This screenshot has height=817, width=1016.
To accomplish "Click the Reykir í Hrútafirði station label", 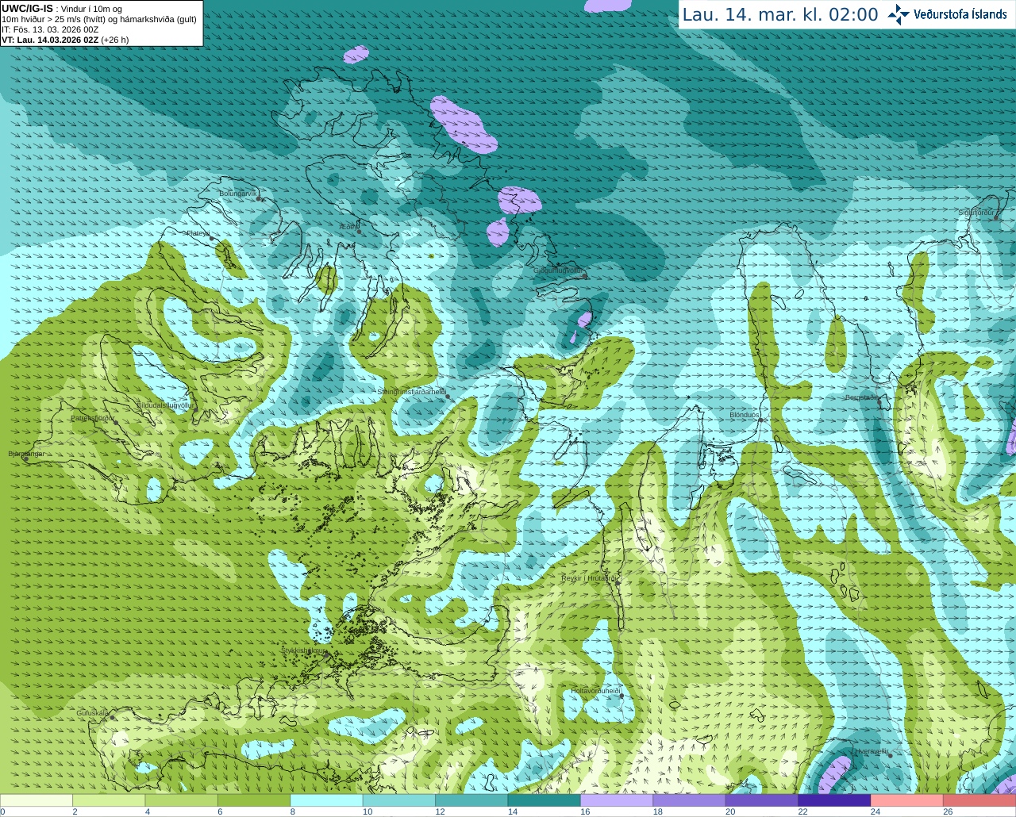I will point(590,578).
